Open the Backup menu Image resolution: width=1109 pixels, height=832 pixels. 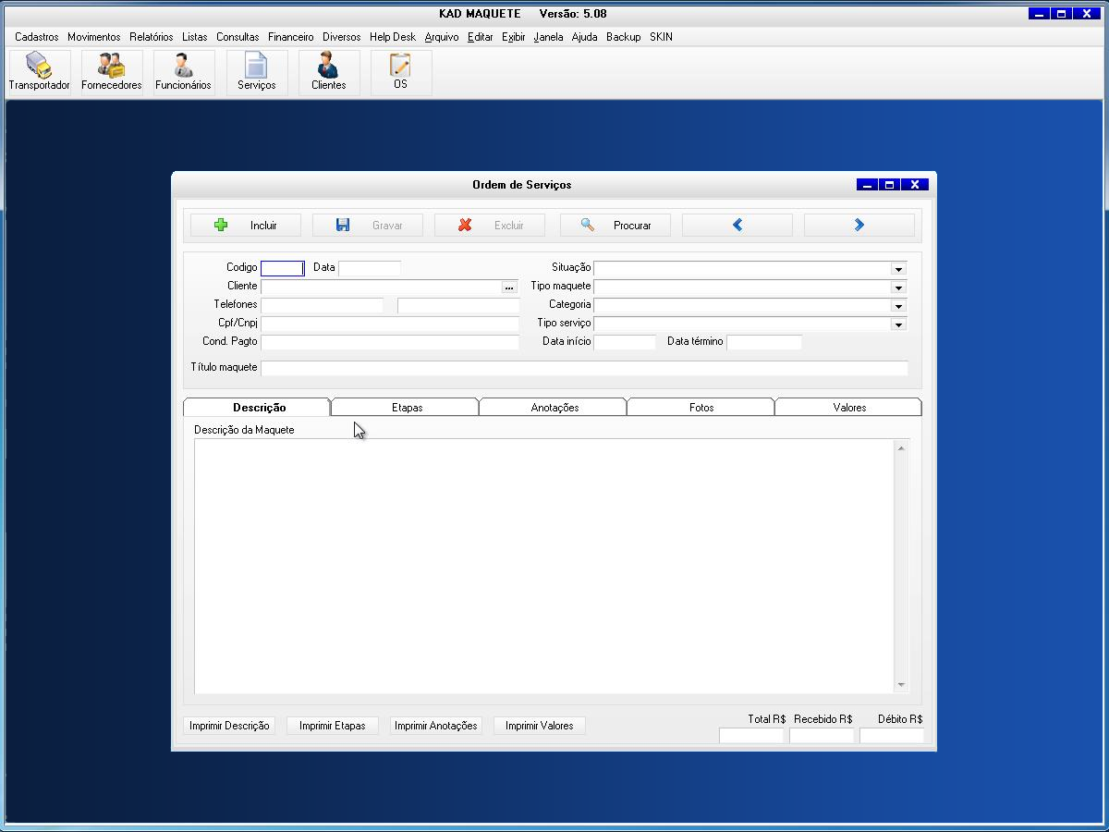tap(624, 37)
